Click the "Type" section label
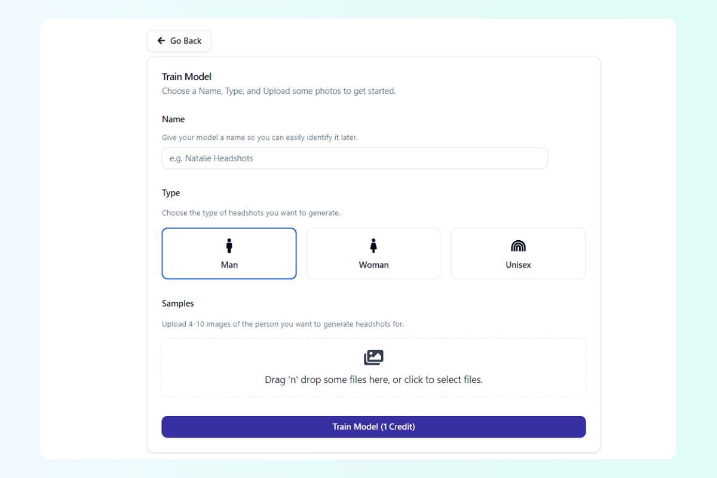The width and height of the screenshot is (717, 478). (x=171, y=193)
